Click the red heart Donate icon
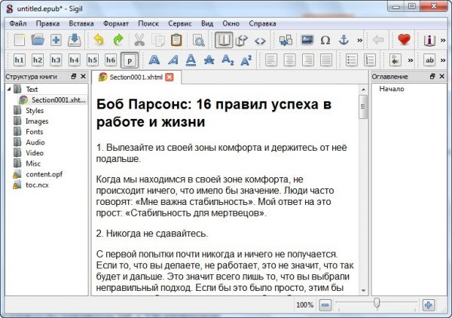This screenshot has width=452, height=318. point(405,40)
